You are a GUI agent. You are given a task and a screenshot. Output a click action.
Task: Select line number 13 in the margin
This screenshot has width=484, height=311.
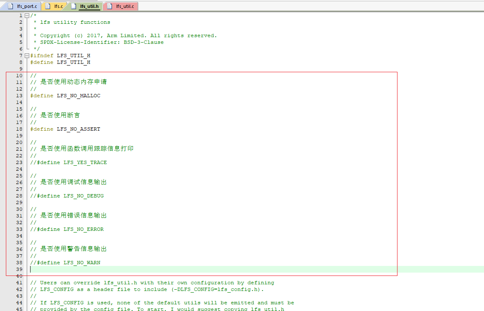[x=19, y=96]
